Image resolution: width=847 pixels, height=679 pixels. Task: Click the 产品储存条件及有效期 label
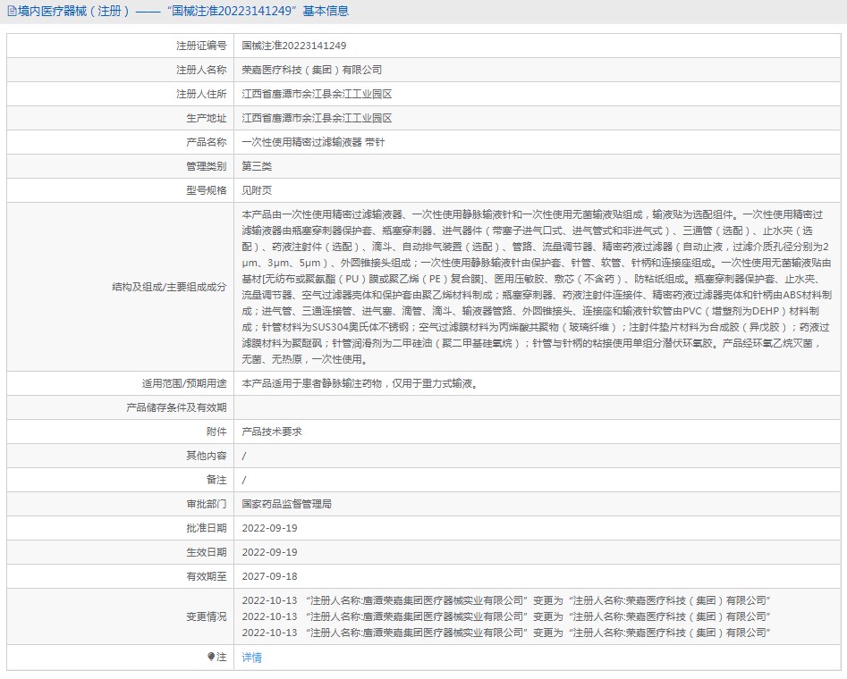point(176,407)
